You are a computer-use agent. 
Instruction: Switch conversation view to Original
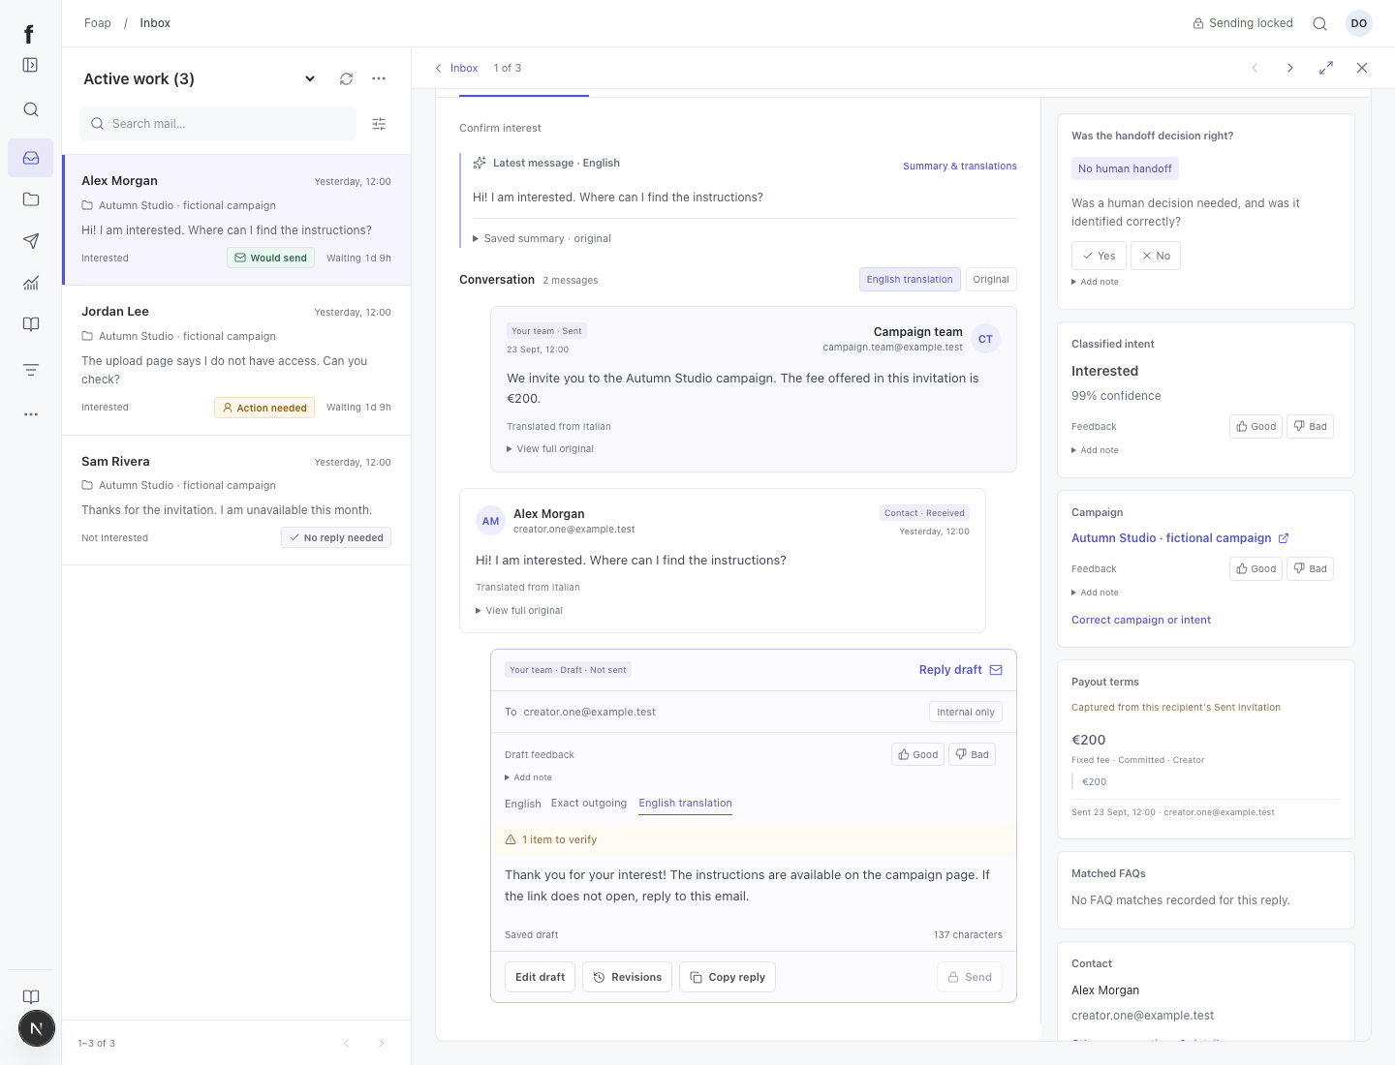pos(991,280)
